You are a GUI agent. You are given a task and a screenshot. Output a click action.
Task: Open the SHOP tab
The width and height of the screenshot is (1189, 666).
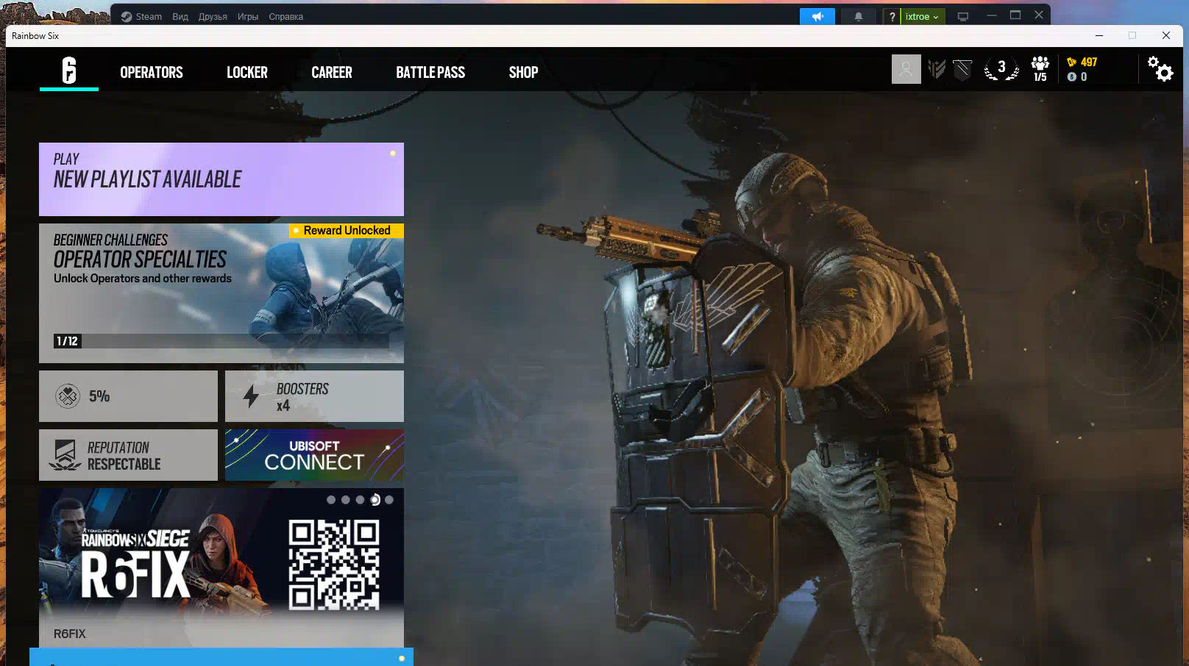(x=523, y=72)
